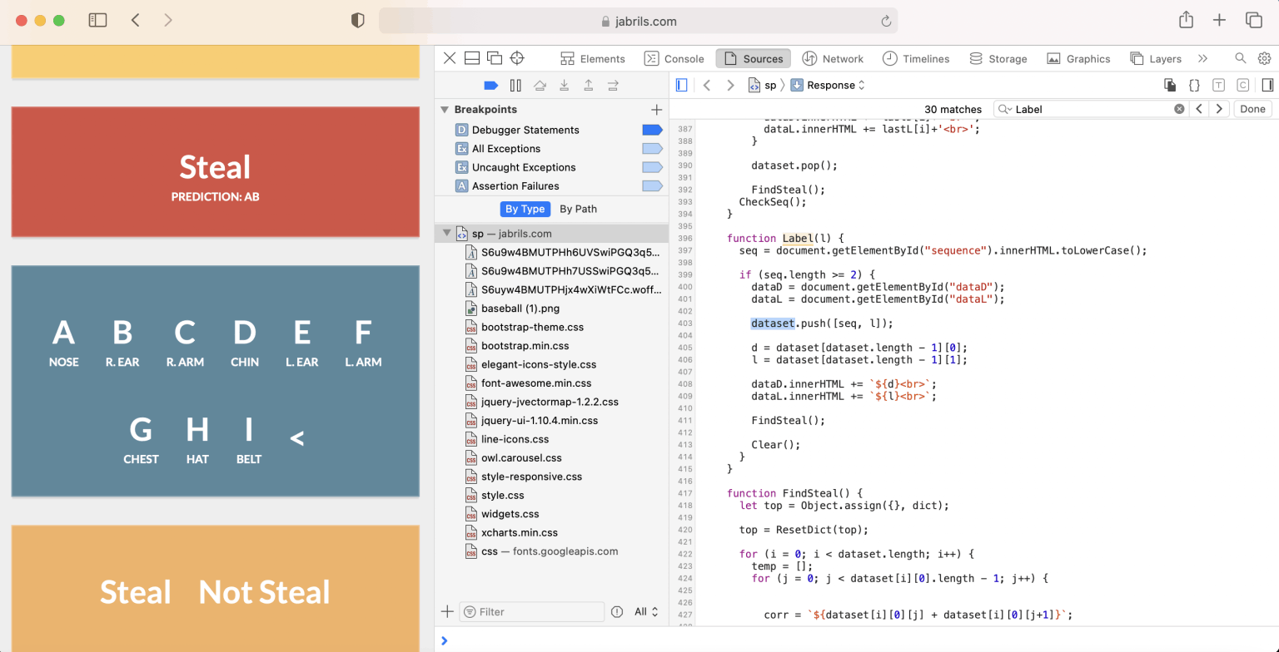Image resolution: width=1279 pixels, height=652 pixels.
Task: Click the element inspector crosshair icon
Action: pos(517,58)
